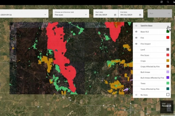Click the red Fire Scars color swatch
Viewport: 175px width, 116px height.
point(168,55)
